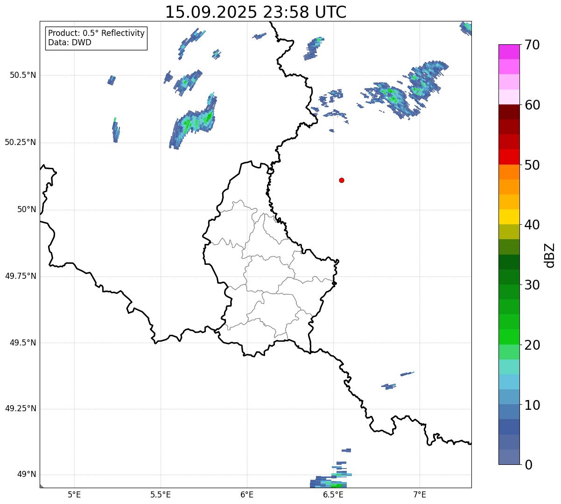Viewport: 561px width, 504px height.
Task: Click the yellow 40 dBZ colorbar segment
Action: [x=509, y=217]
